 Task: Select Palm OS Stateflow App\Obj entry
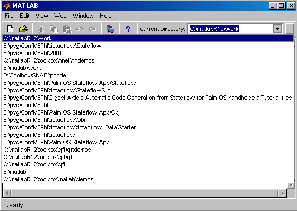pyautogui.click(x=148, y=112)
